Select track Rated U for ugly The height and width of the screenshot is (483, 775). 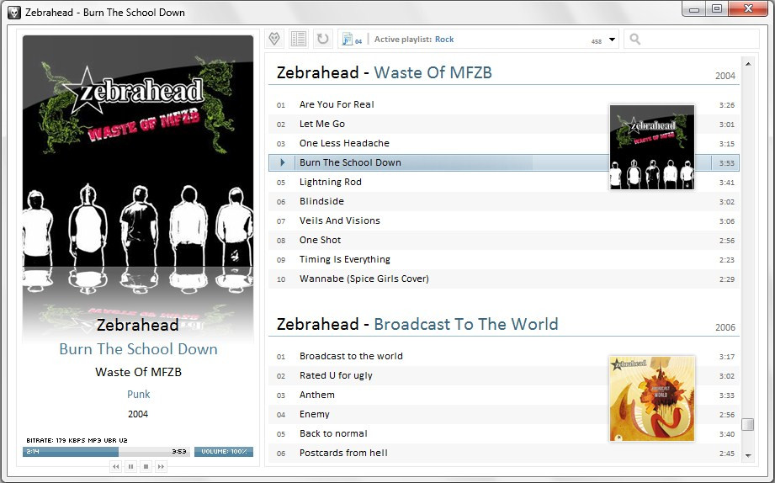504,375
